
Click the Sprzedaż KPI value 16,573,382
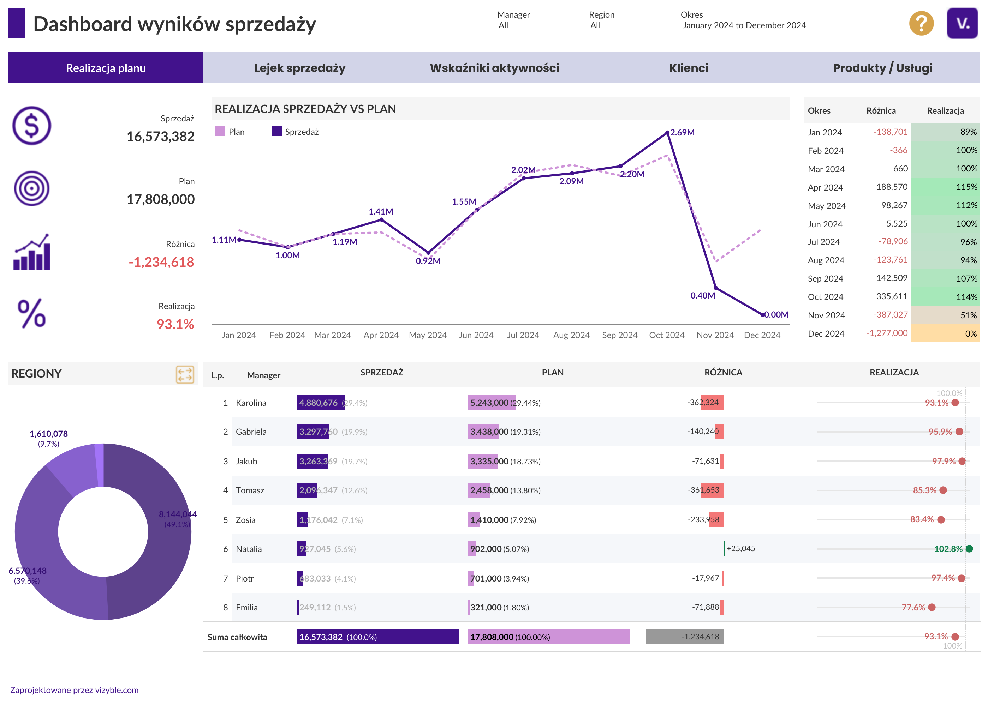(160, 137)
